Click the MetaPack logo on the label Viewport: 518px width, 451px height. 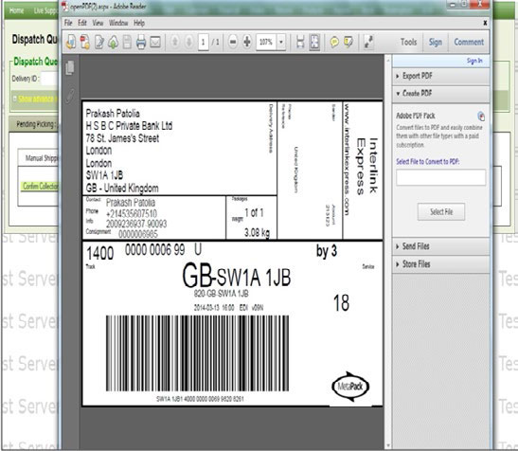(350, 387)
